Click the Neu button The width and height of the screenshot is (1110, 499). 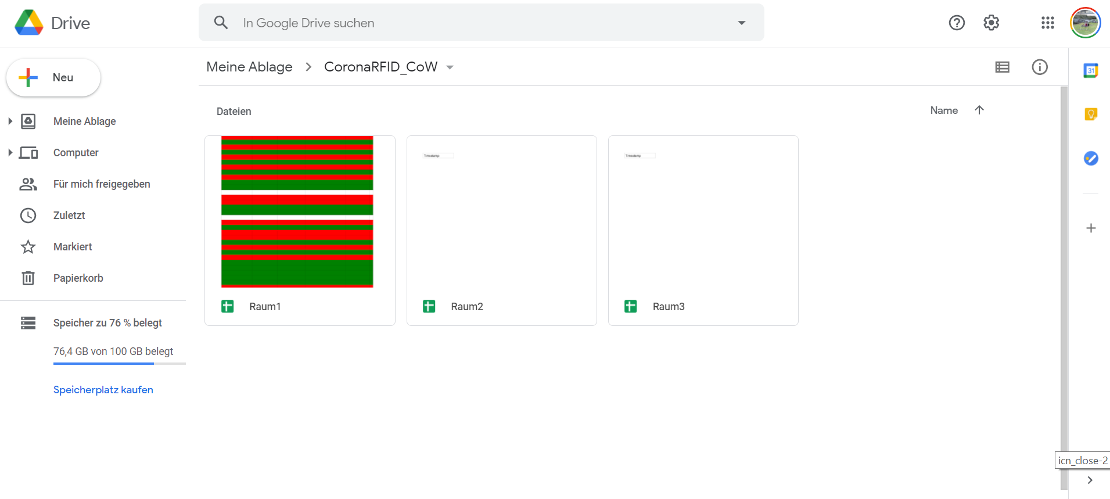click(53, 78)
